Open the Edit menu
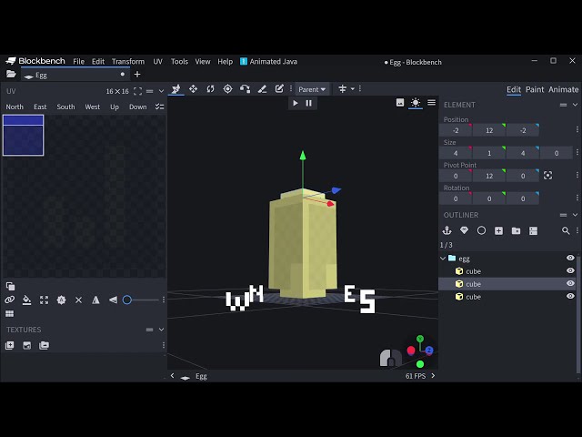The width and height of the screenshot is (582, 437). click(x=98, y=62)
